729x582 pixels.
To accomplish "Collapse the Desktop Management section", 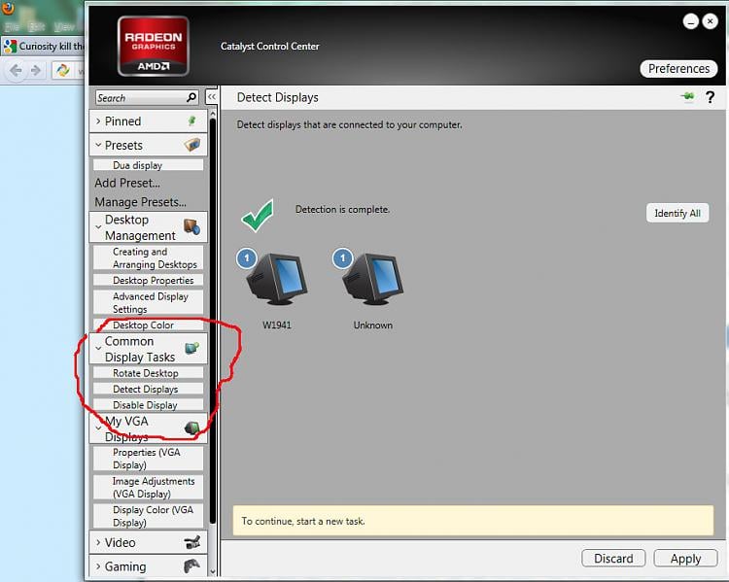I will [98, 227].
